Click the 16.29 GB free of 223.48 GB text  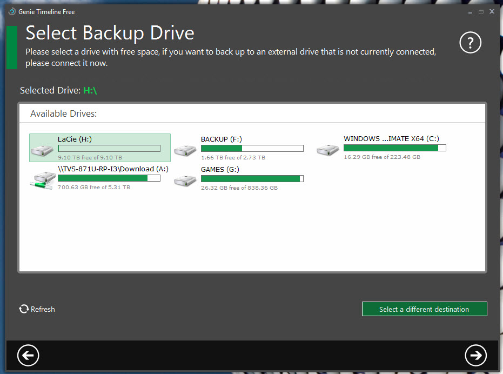[382, 157]
